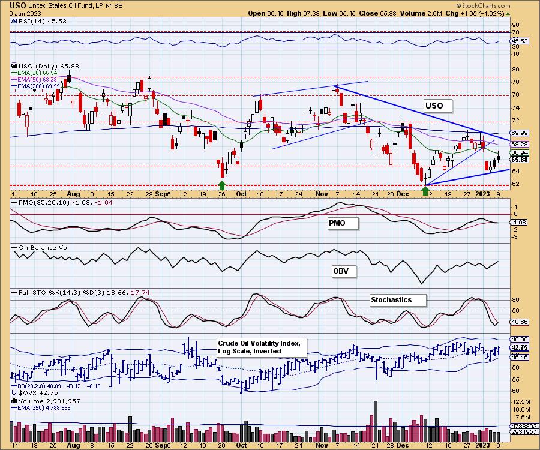Click the Nov label on bottom date axis
Image resolution: width=540 pixels, height=450 pixels.
pyautogui.click(x=322, y=445)
